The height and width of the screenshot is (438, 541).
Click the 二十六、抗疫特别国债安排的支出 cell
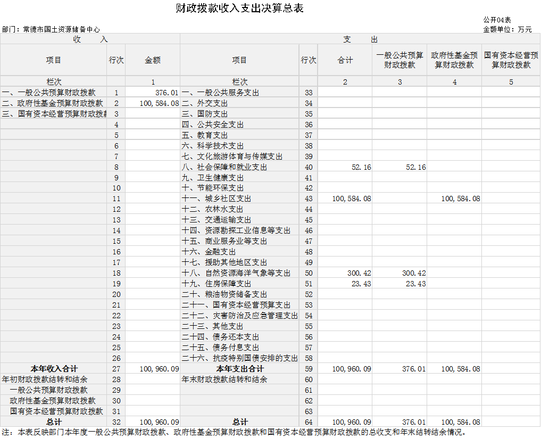pyautogui.click(x=239, y=358)
